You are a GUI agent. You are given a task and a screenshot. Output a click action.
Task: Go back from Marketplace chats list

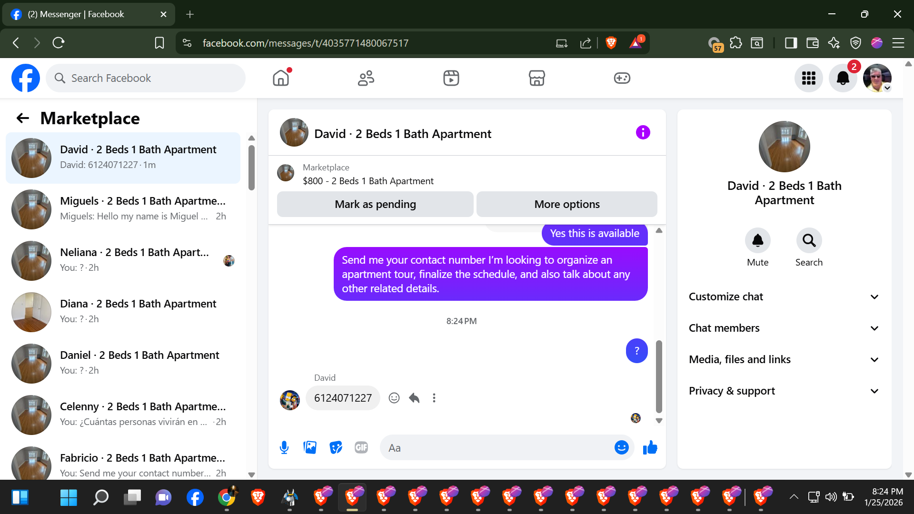click(x=23, y=118)
